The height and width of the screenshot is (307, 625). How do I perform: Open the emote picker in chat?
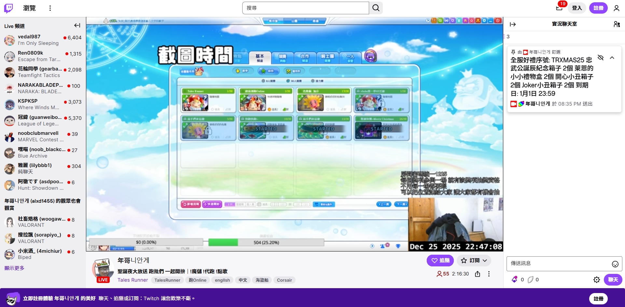click(x=615, y=264)
